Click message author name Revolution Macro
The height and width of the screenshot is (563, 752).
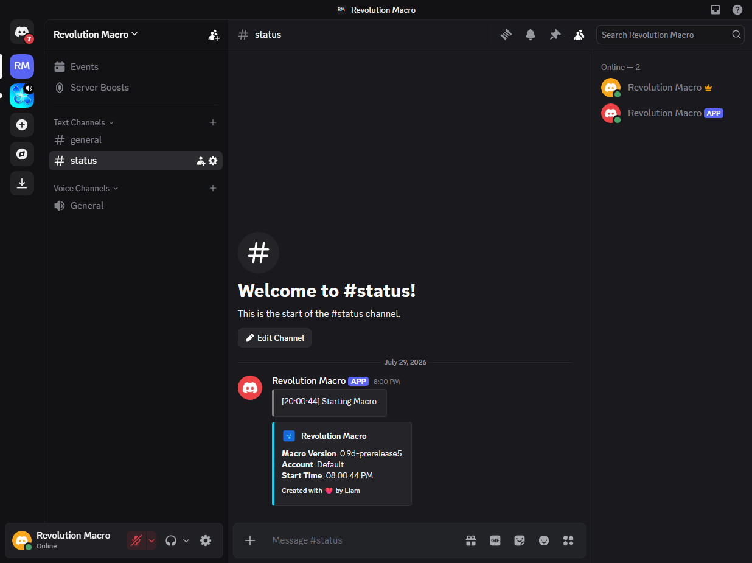tap(308, 381)
